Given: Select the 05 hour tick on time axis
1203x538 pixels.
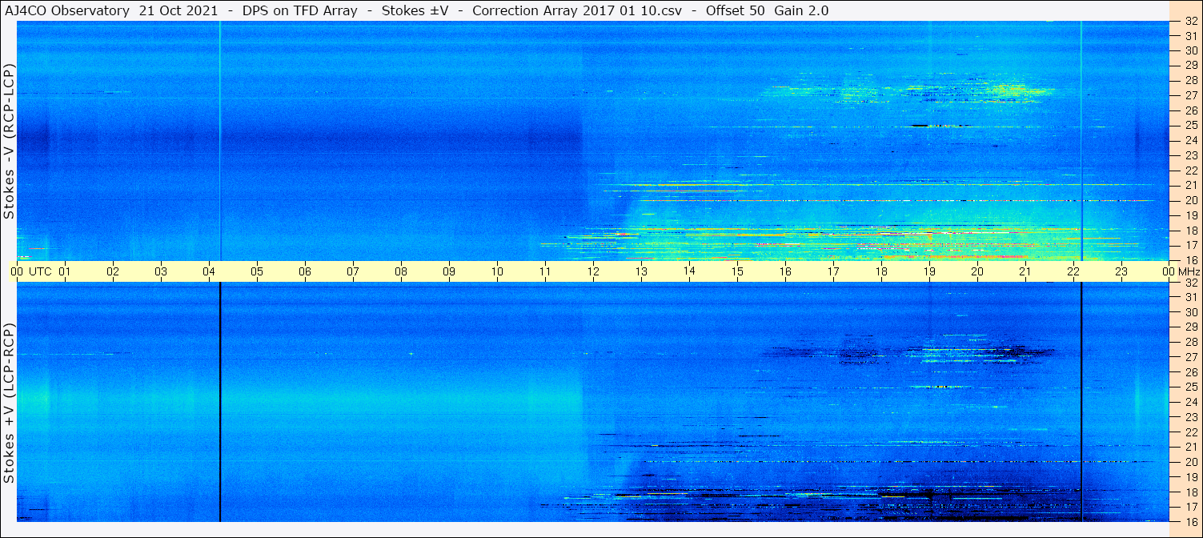Looking at the screenshot, I should [257, 272].
